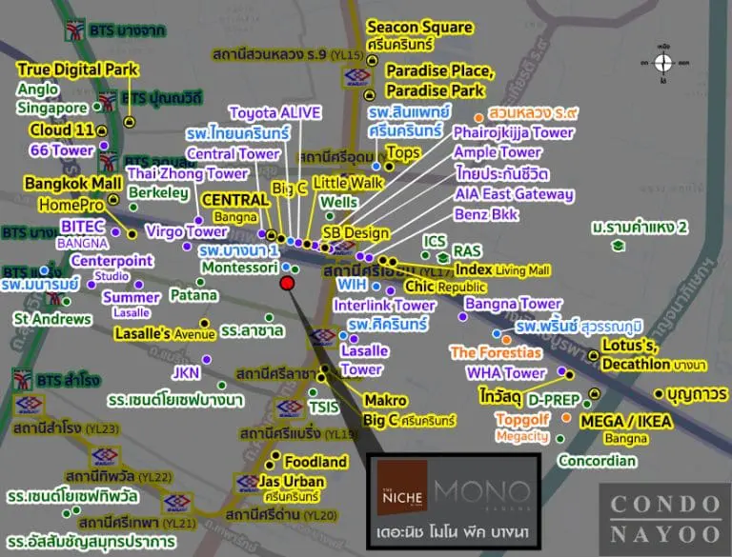732x557 pixels.
Task: Click the 'Index Living Mall' label
Action: coord(502,269)
